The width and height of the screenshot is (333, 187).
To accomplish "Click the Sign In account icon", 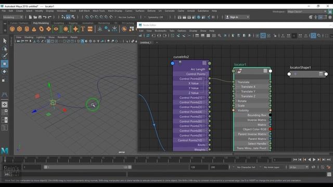I will point(227,17).
